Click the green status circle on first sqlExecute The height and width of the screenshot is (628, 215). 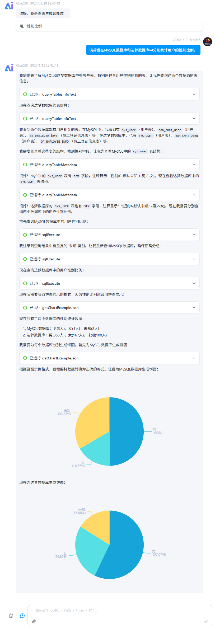pyautogui.click(x=25, y=235)
